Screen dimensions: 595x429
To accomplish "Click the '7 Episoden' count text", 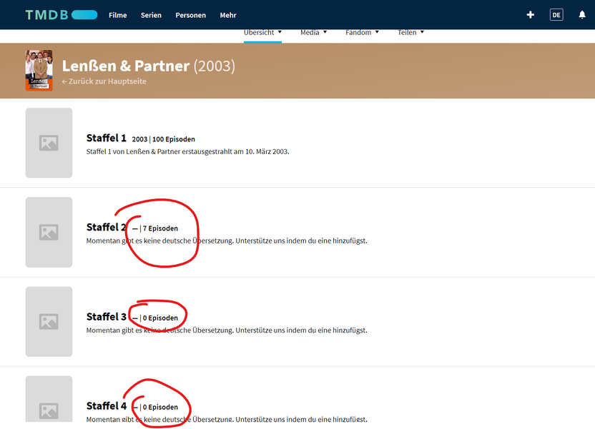I will [x=160, y=228].
